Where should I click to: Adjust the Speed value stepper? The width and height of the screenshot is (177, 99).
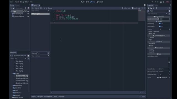[169, 19]
